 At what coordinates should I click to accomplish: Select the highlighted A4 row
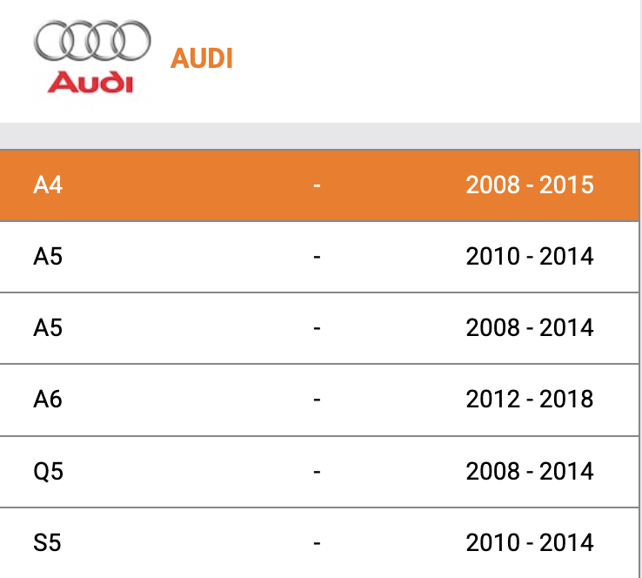pos(319,185)
